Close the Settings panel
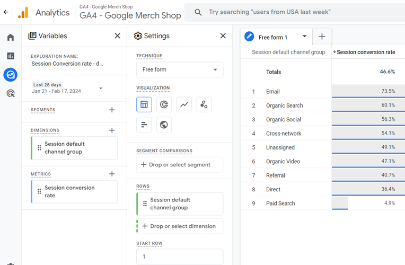Image resolution: width=405 pixels, height=265 pixels. pyautogui.click(x=223, y=36)
